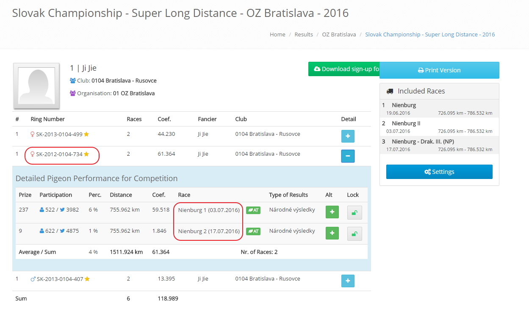
Task: Click the green AT badge for Nienburg 2
Action: click(x=253, y=231)
